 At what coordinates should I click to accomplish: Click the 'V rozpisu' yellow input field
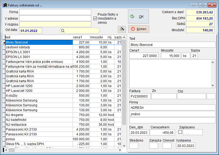pos(55,24)
